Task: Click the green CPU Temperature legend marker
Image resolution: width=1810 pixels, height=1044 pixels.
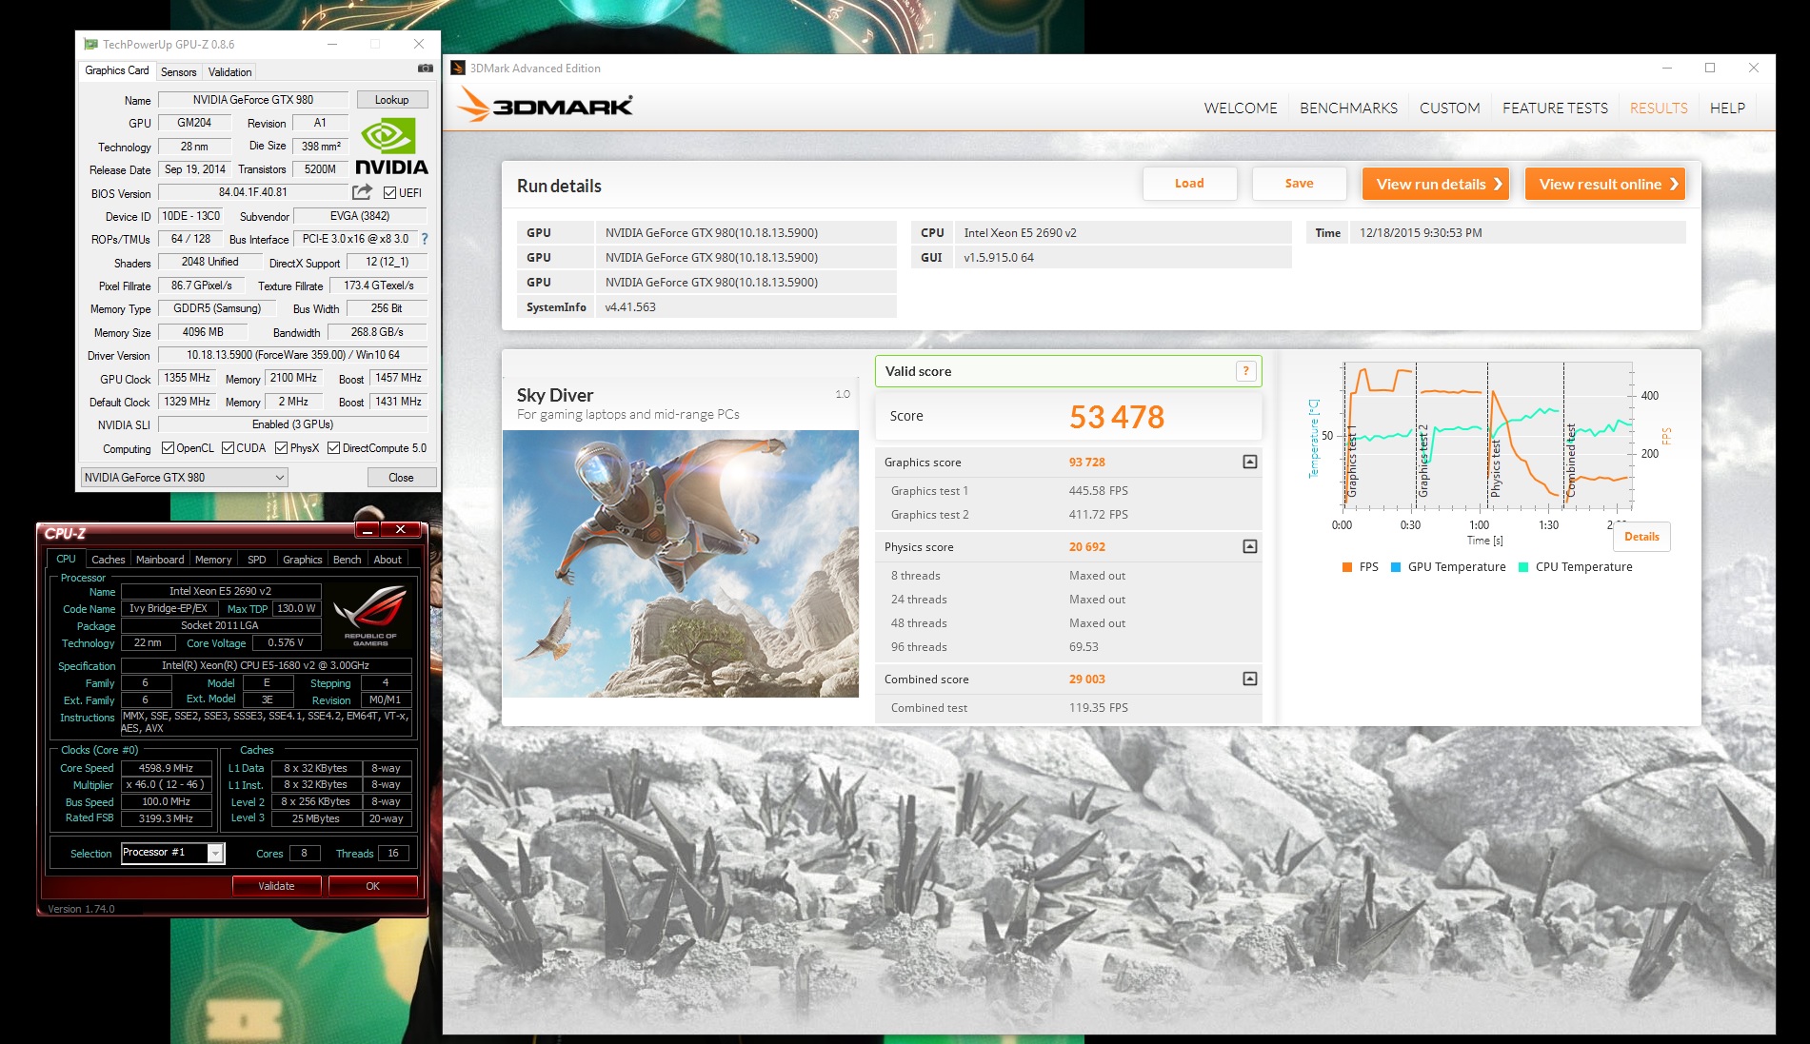Action: [x=1523, y=567]
